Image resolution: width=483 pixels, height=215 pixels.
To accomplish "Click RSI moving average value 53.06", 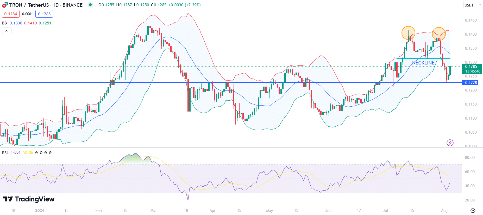I will tap(28, 153).
